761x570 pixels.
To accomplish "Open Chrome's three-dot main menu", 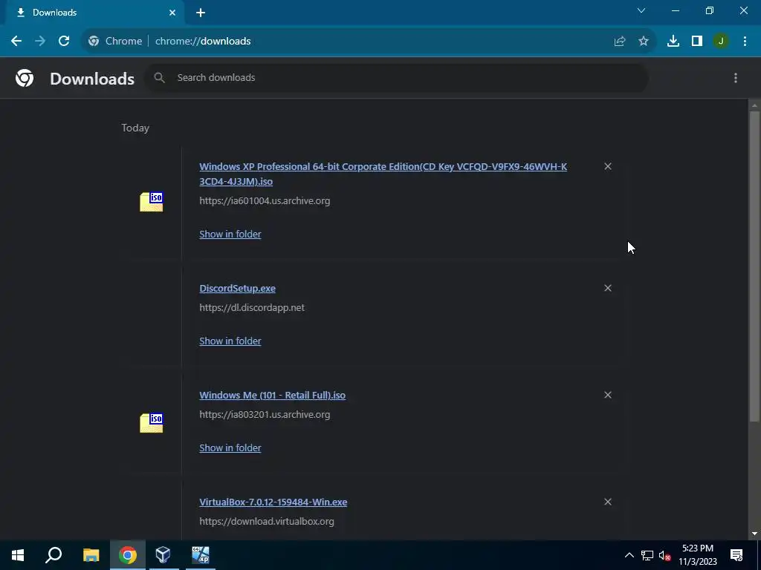I will 745,42.
